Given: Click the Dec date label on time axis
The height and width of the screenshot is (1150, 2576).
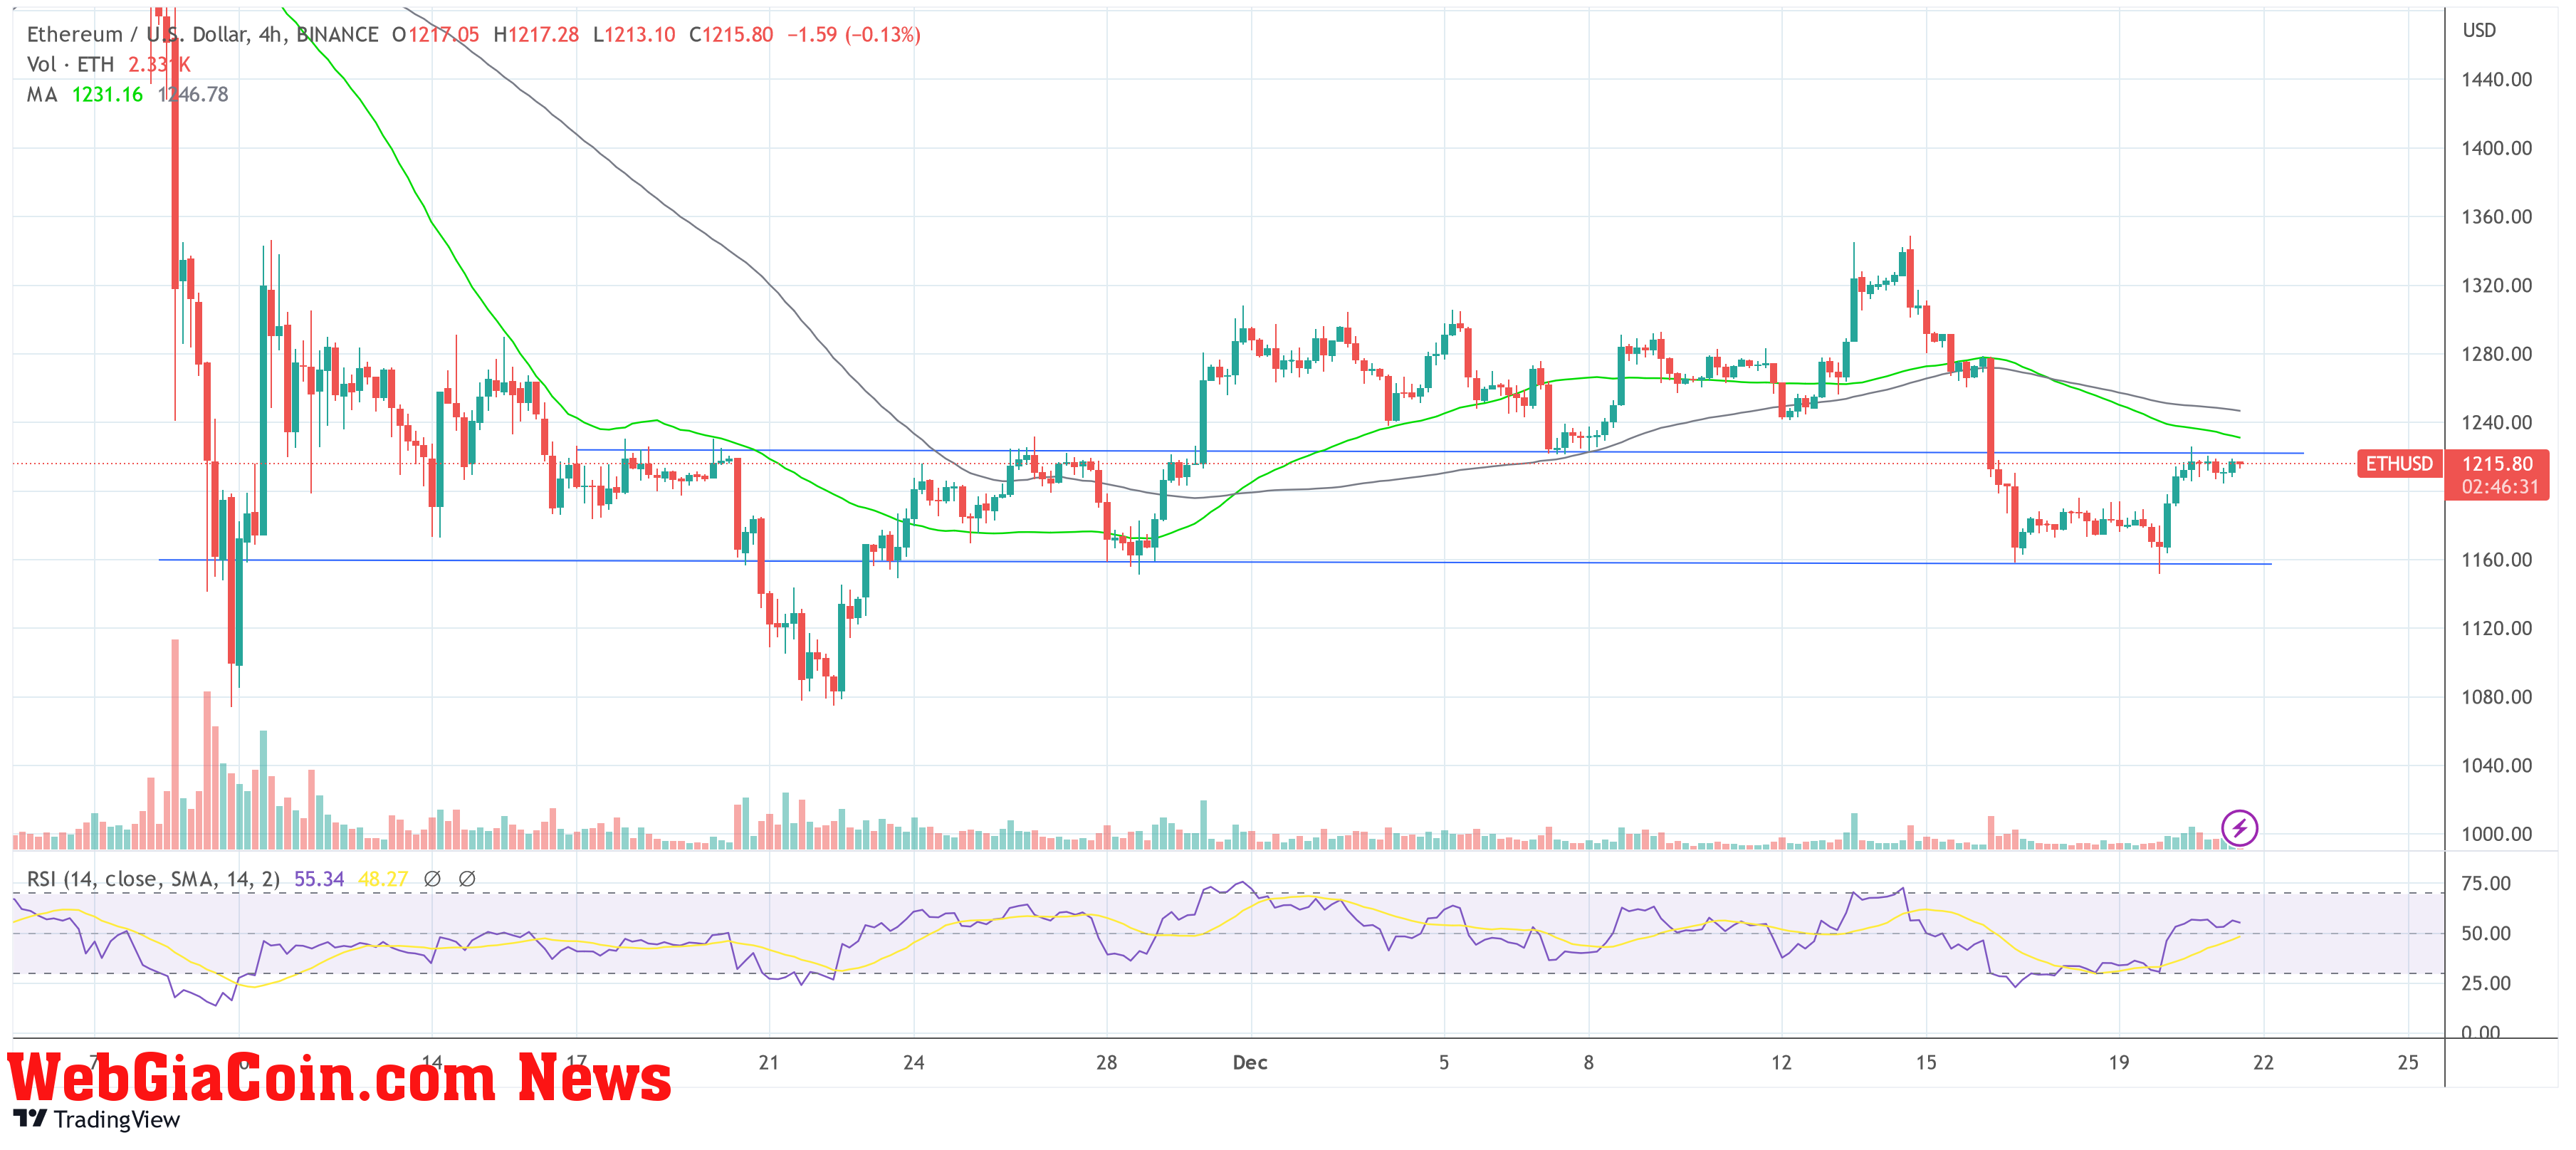Looking at the screenshot, I should coord(1250,1063).
